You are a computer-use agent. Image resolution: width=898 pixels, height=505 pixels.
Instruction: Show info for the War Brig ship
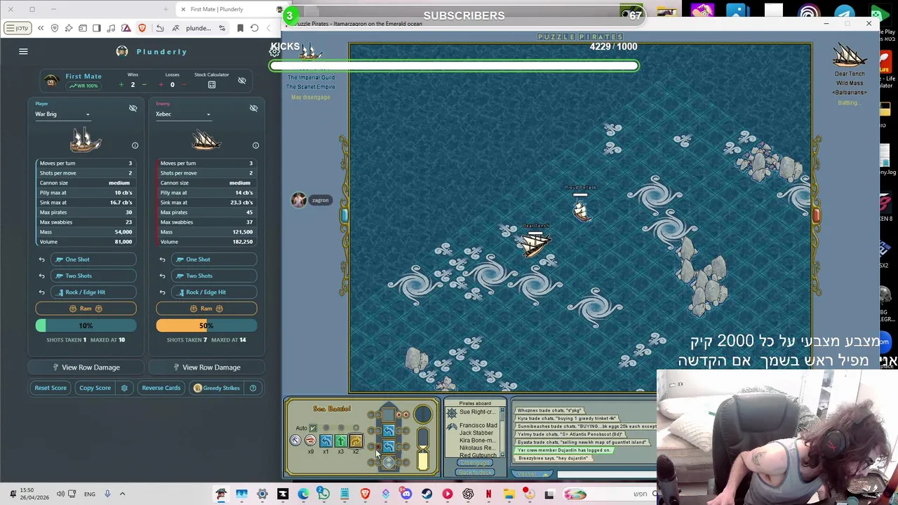point(135,145)
